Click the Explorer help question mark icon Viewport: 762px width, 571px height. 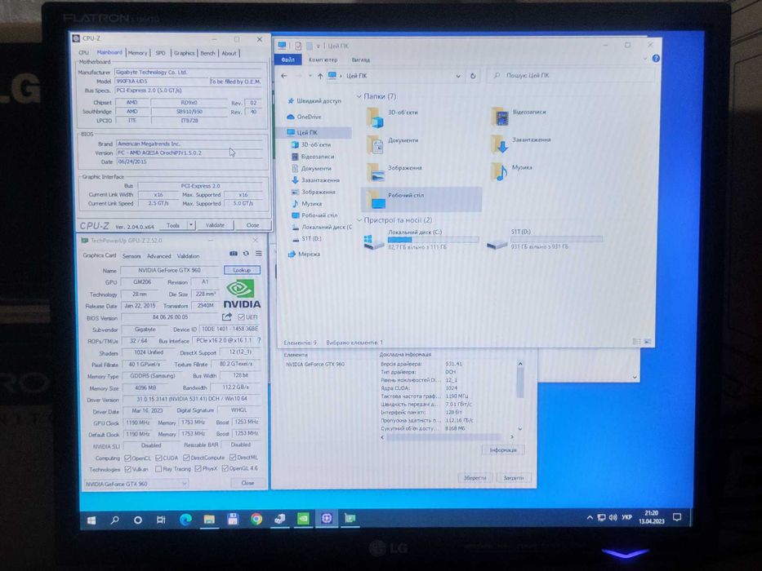click(656, 58)
